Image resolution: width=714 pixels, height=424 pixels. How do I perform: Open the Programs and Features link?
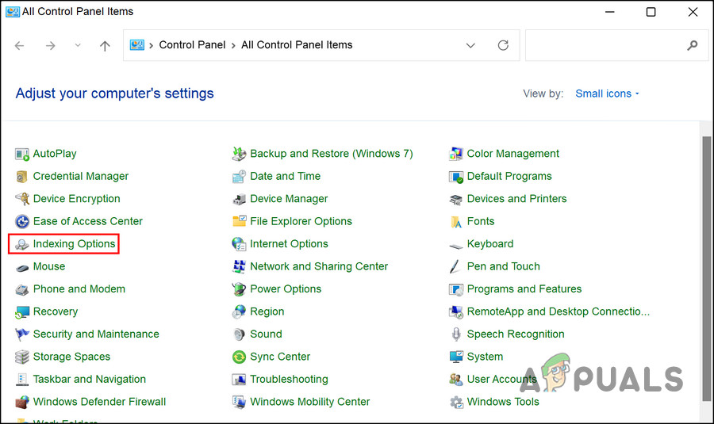pos(524,289)
